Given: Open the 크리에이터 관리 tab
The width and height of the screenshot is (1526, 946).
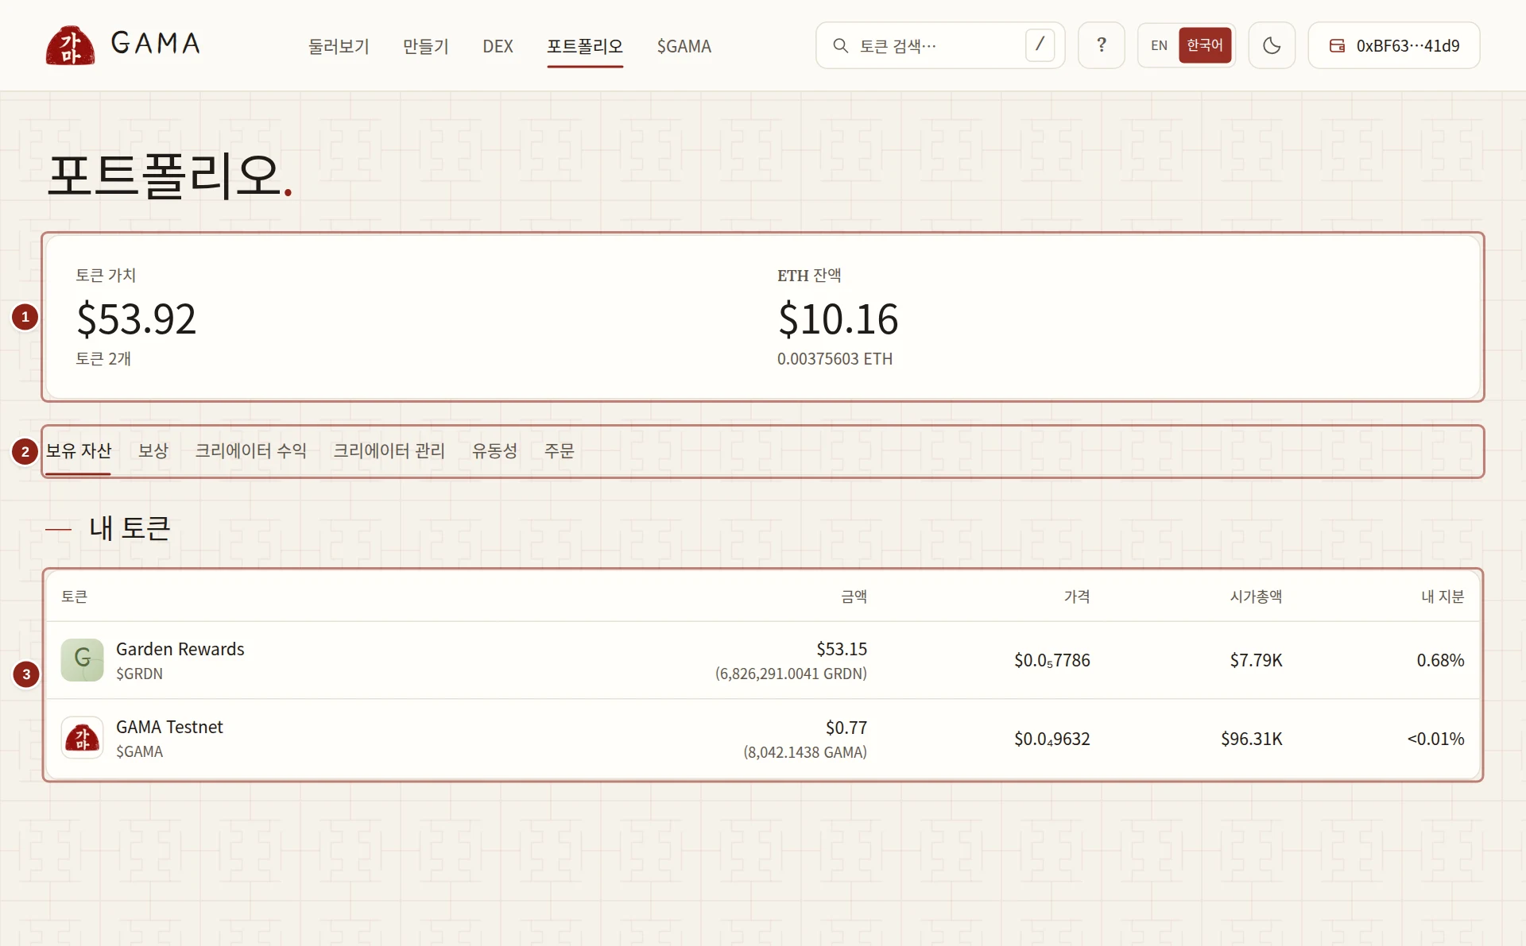Looking at the screenshot, I should click(389, 450).
